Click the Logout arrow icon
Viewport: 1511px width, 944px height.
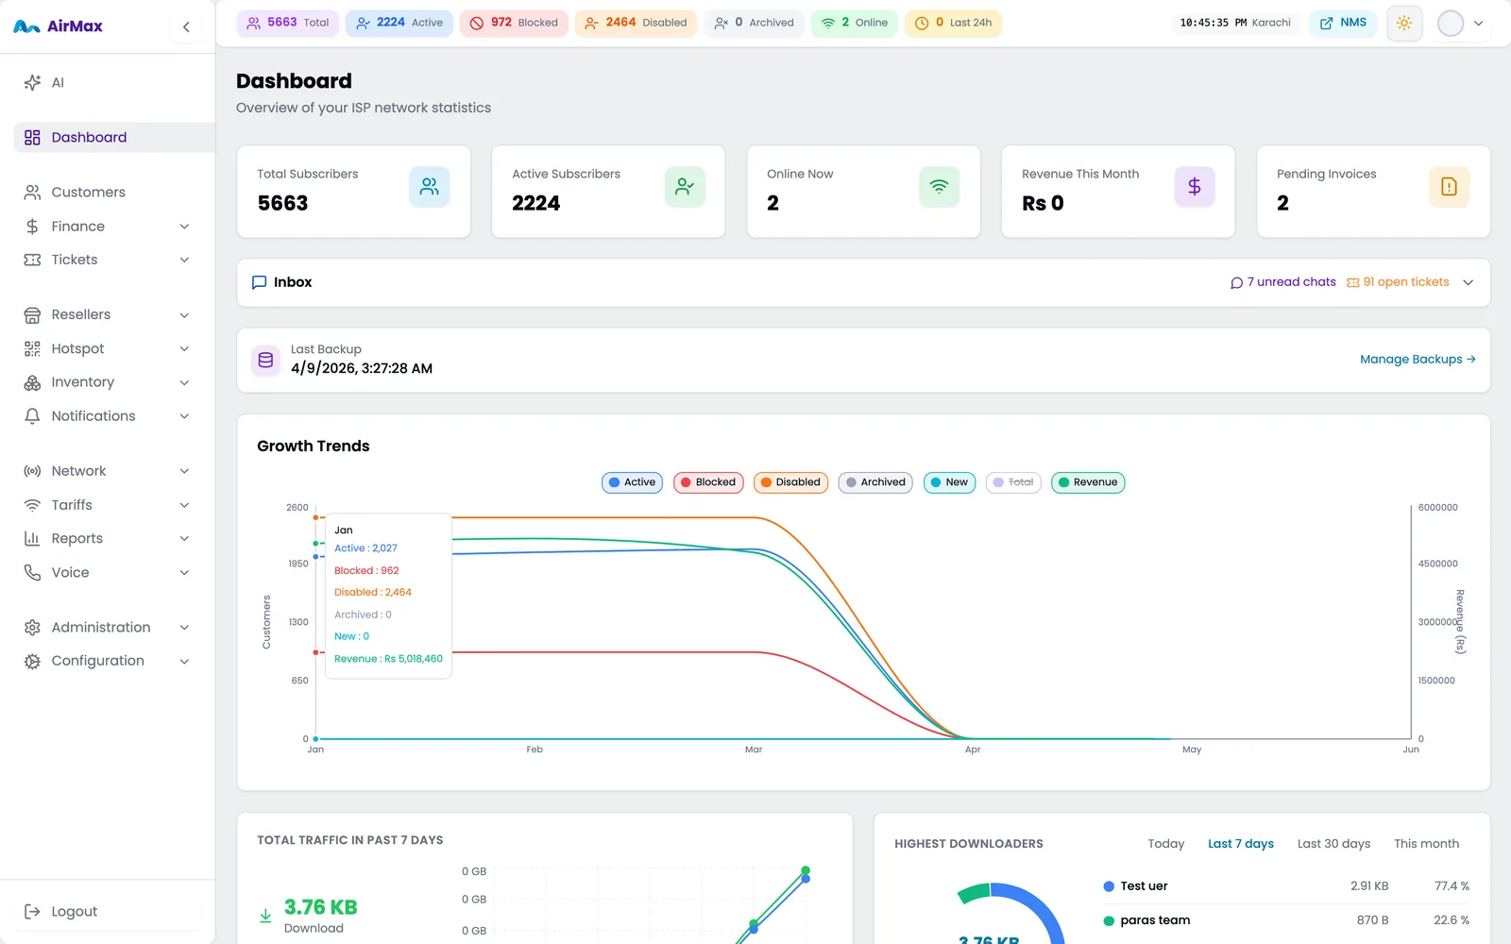point(32,911)
